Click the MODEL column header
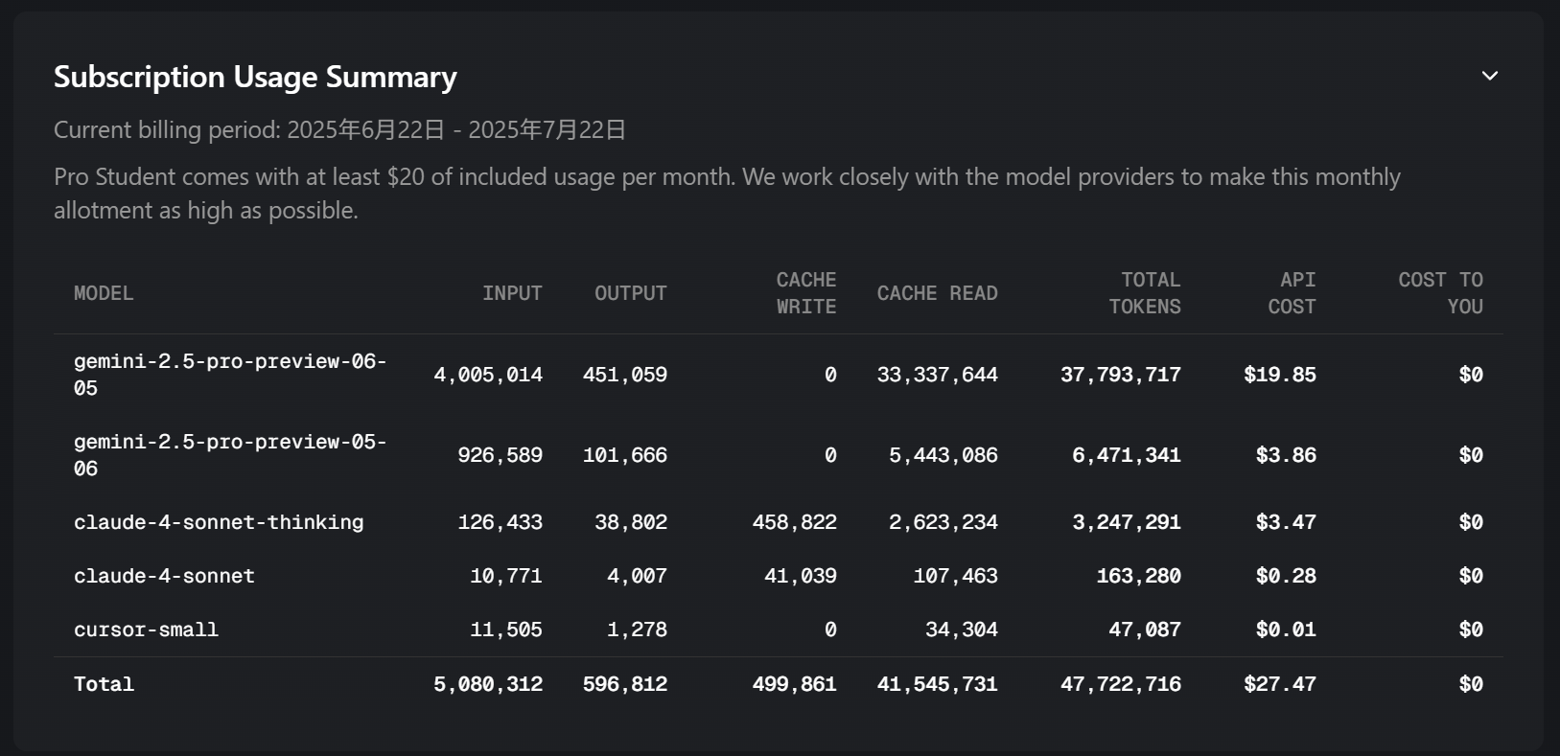Viewport: 1560px width, 756px height. click(104, 293)
